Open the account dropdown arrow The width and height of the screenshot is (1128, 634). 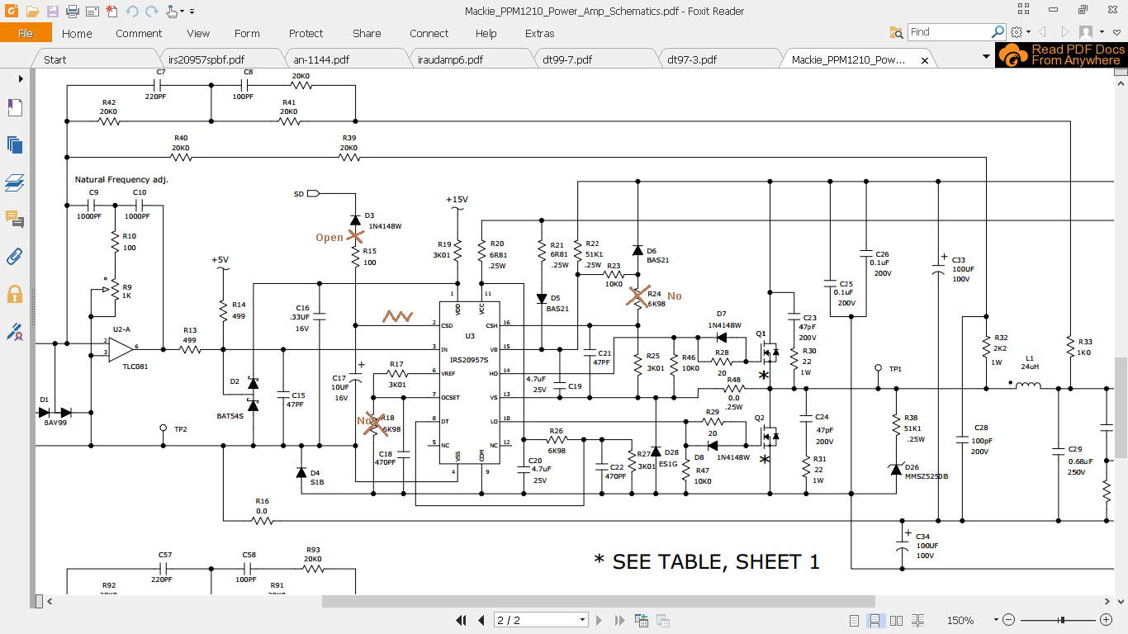click(1102, 32)
